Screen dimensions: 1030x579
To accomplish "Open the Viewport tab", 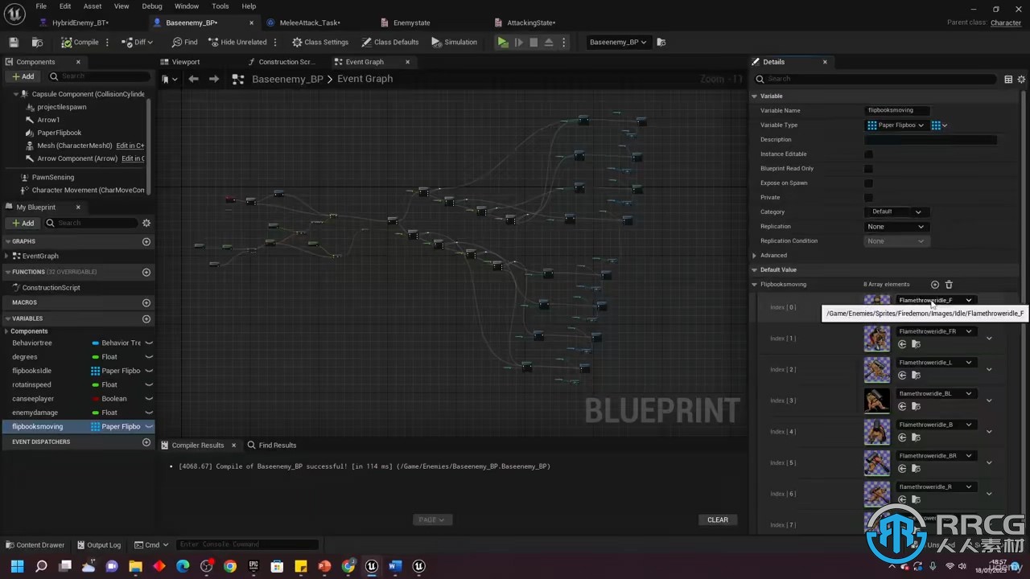I will [x=186, y=62].
